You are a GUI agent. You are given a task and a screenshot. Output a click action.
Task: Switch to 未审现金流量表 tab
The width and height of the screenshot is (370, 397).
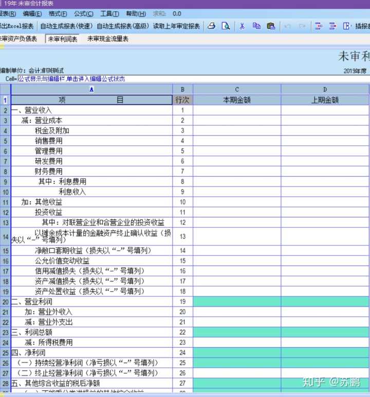click(x=108, y=39)
